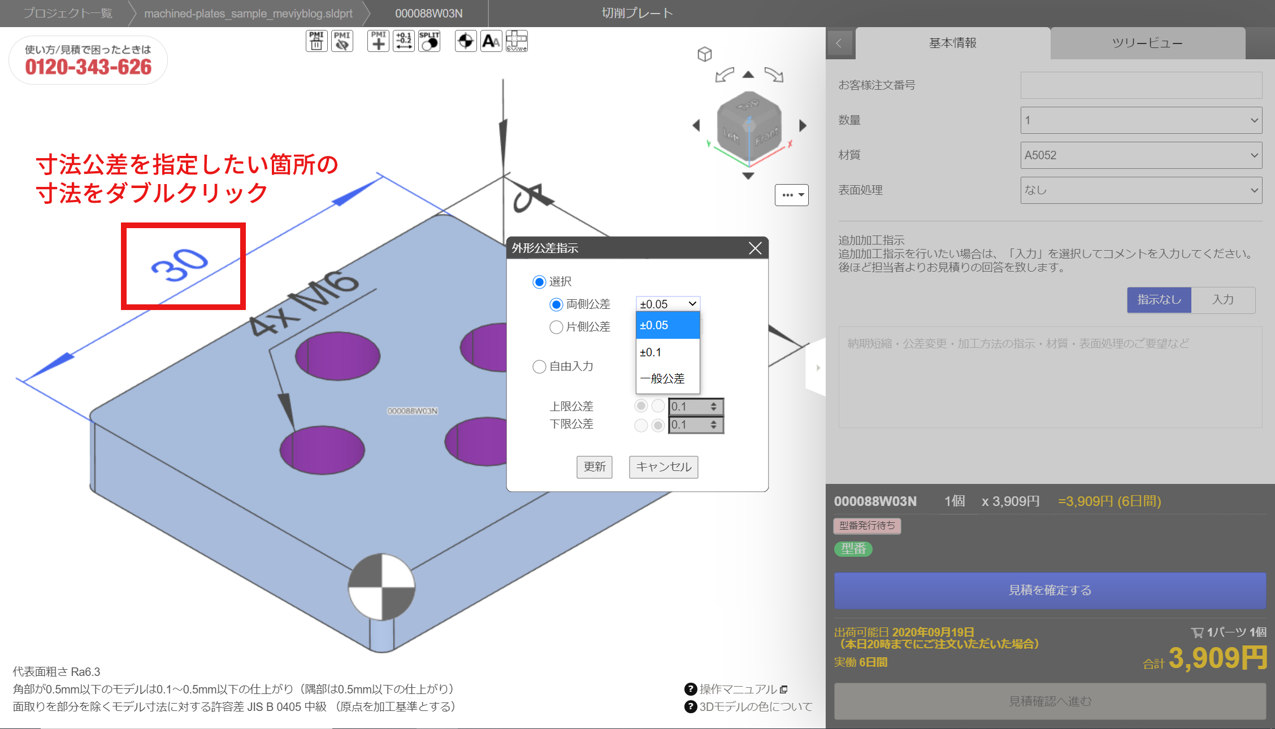The width and height of the screenshot is (1275, 729).
Task: Open the +0.1/-0.2 dimension tolerance tool
Action: click(404, 41)
